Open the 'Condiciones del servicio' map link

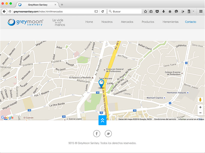pyautogui.click(x=165, y=119)
